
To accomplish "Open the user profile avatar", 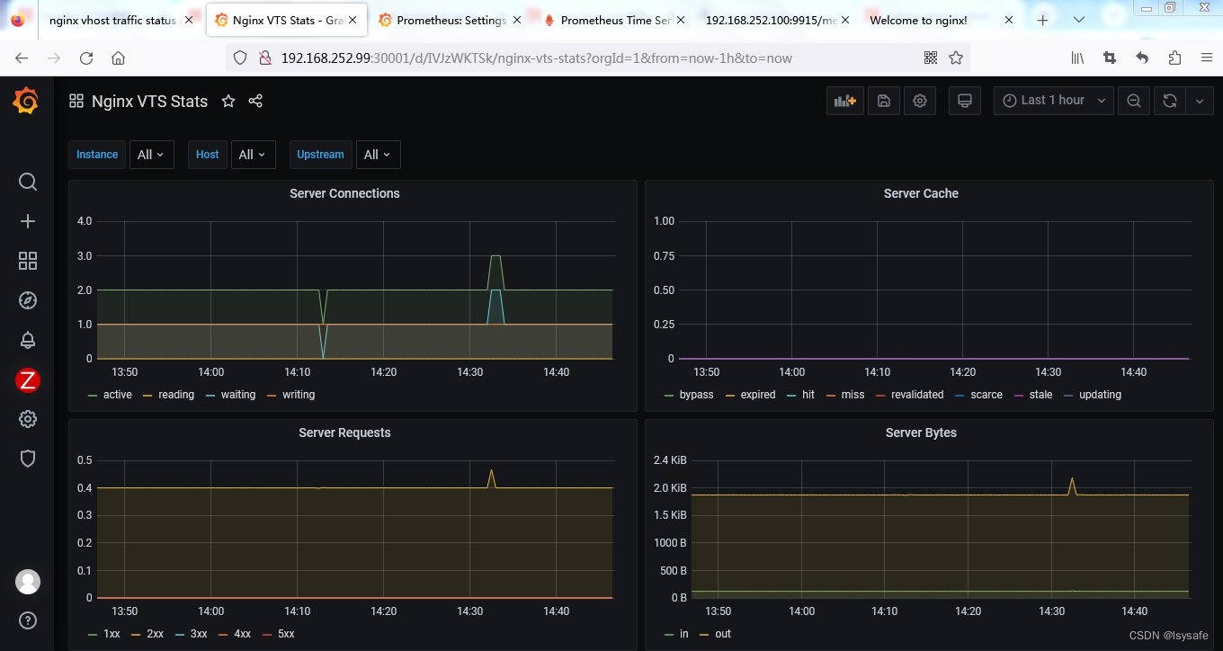I will coord(28,582).
